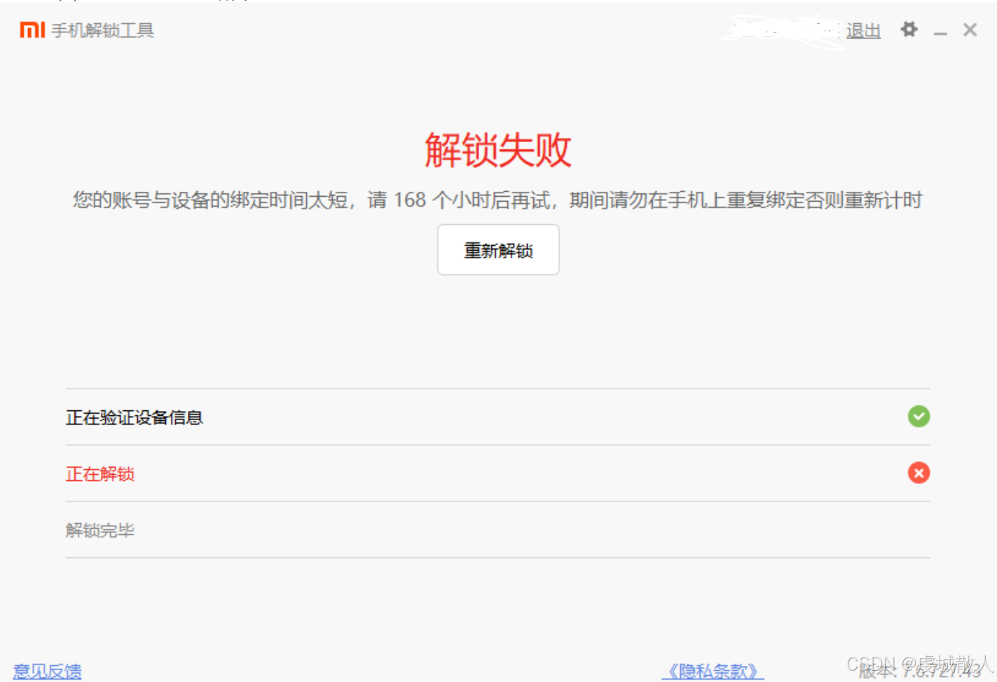Click the Mi logo icon

(x=32, y=29)
